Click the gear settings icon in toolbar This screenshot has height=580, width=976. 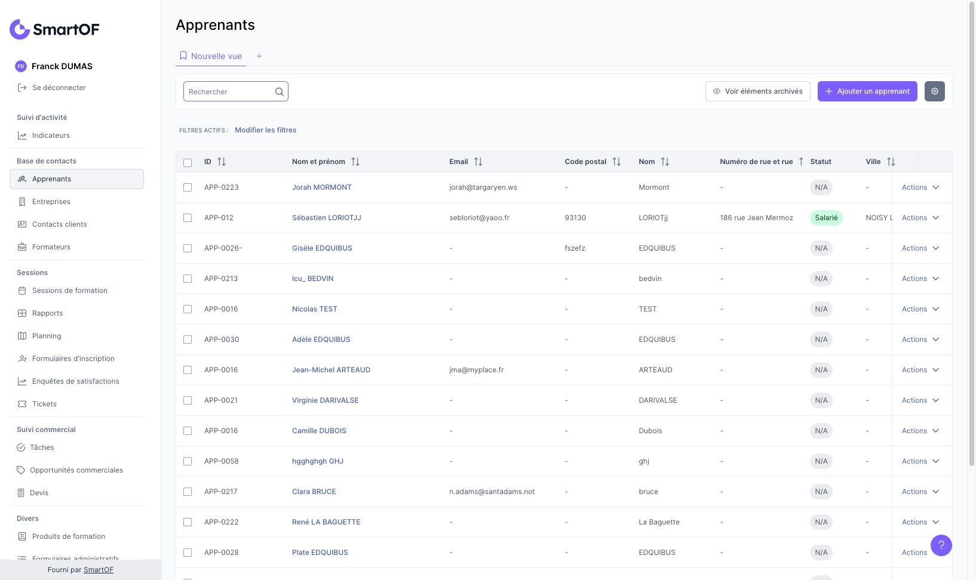[934, 91]
